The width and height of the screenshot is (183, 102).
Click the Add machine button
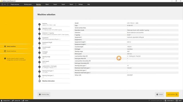pyautogui.click(x=172, y=94)
